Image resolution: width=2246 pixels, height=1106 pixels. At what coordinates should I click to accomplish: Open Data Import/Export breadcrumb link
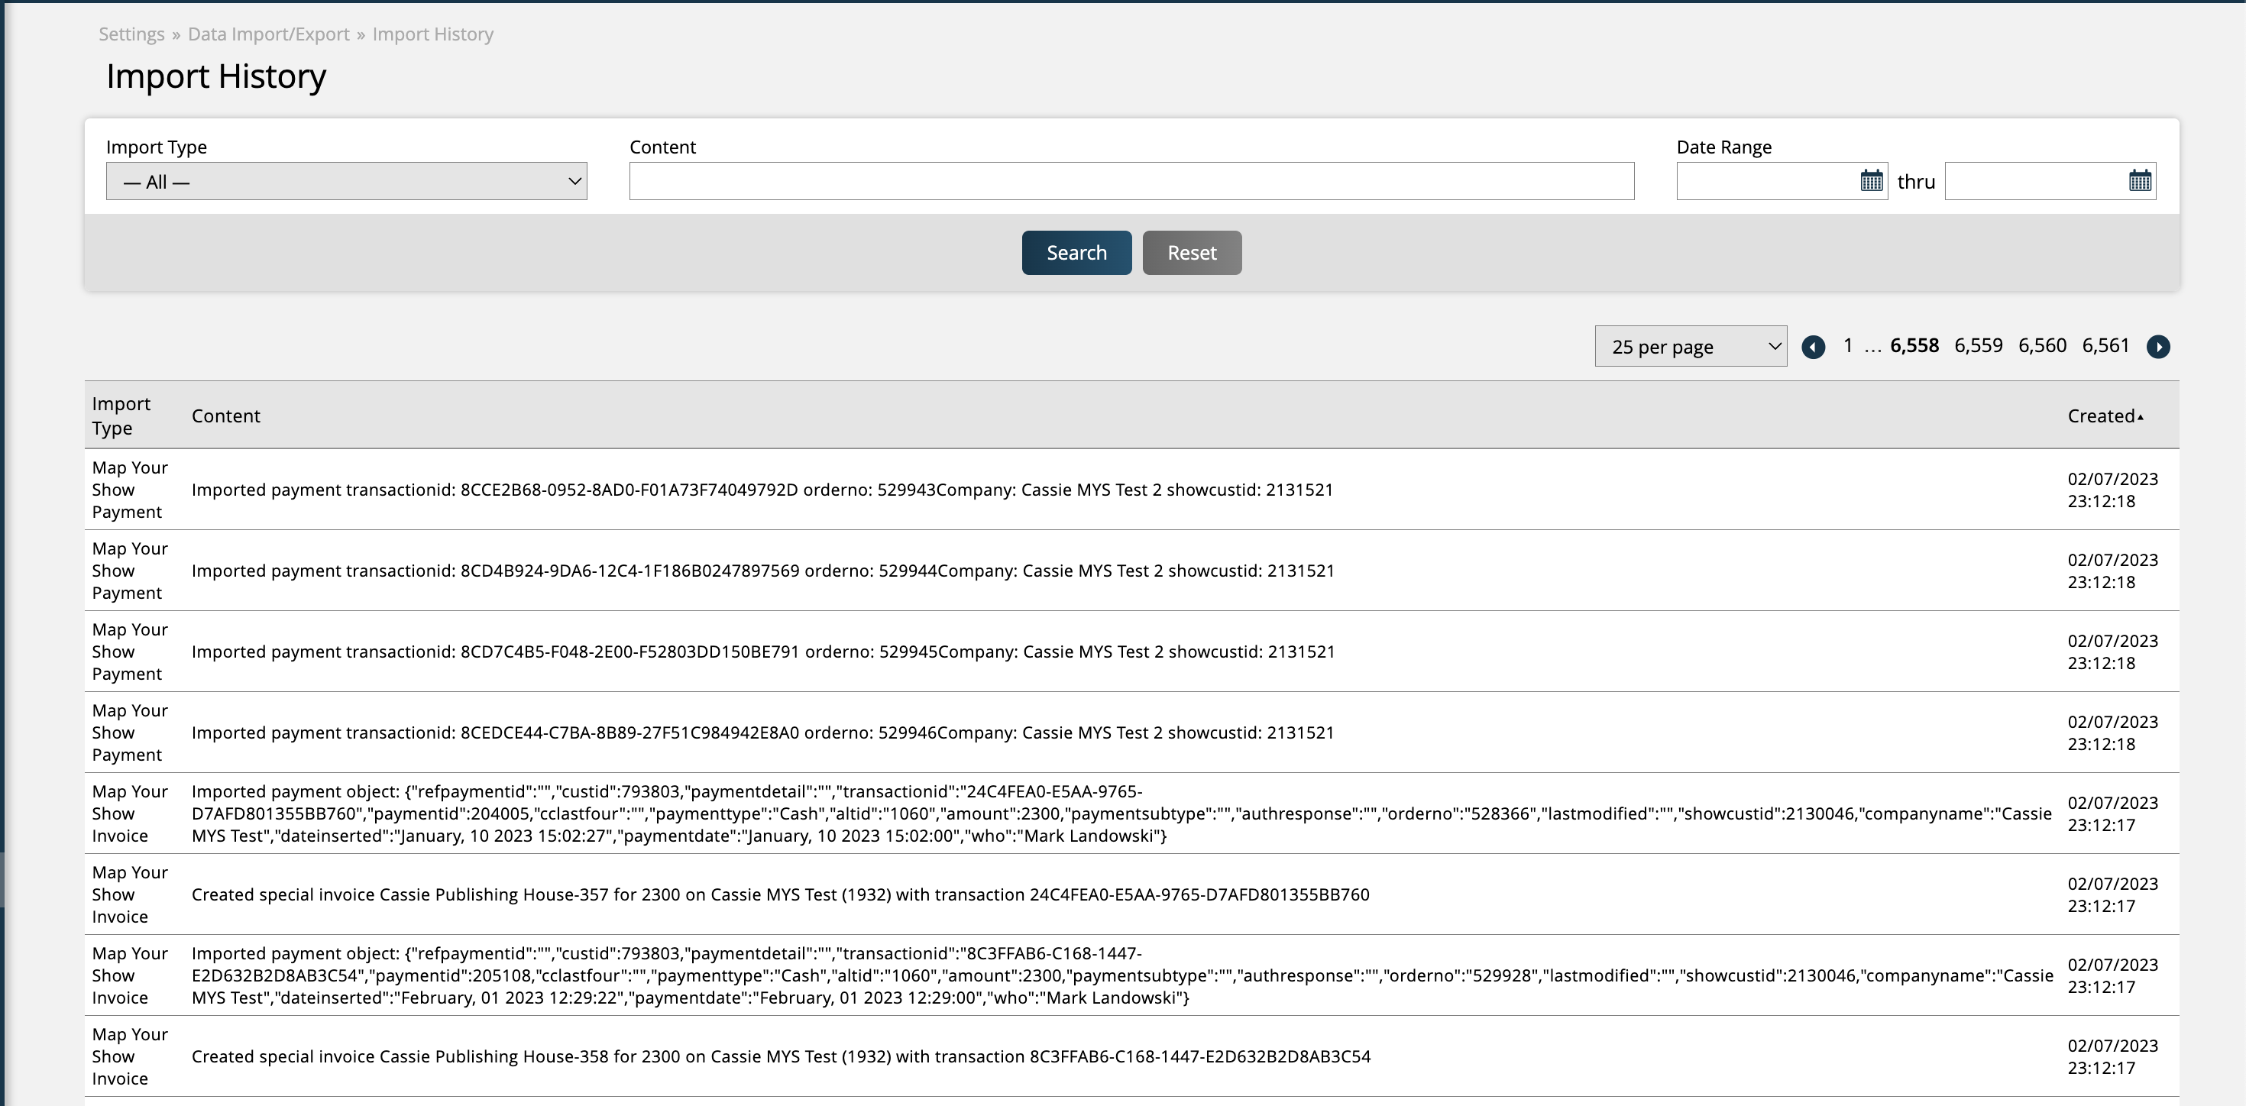click(x=269, y=34)
